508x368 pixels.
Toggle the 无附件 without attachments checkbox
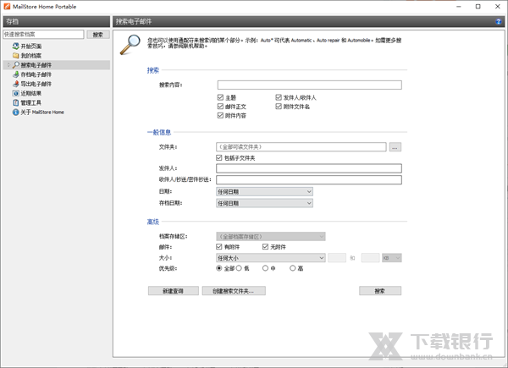(265, 247)
